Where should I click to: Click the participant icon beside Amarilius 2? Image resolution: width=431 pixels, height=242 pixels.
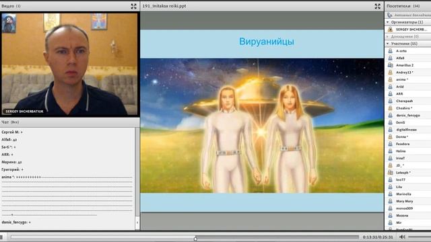pyautogui.click(x=390, y=65)
